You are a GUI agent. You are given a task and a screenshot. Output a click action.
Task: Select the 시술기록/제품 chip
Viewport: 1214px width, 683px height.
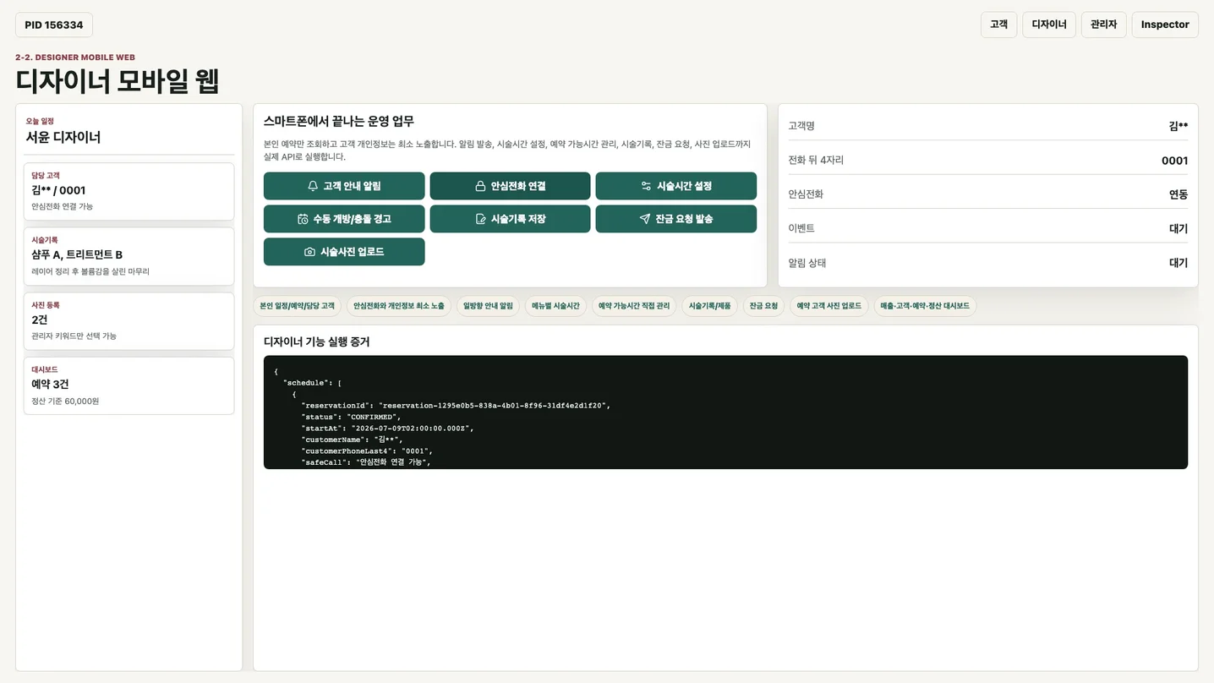pos(709,306)
